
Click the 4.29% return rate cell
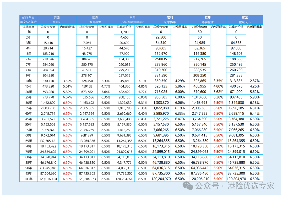[180, 81]
